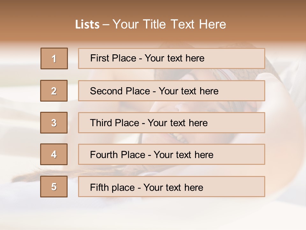
Task: Click 'Your text here' in third row
Action: tap(178, 123)
